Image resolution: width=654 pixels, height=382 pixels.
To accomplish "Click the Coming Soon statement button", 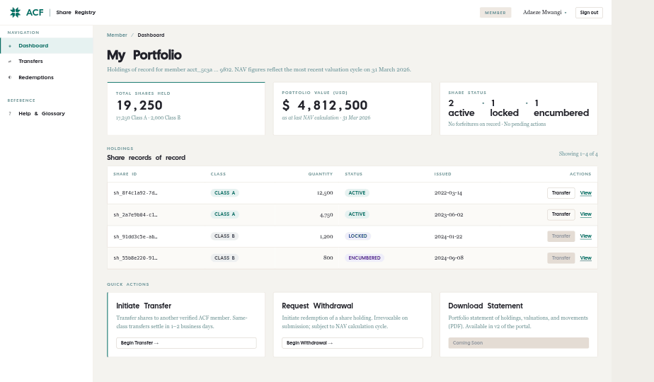I will 518,343.
